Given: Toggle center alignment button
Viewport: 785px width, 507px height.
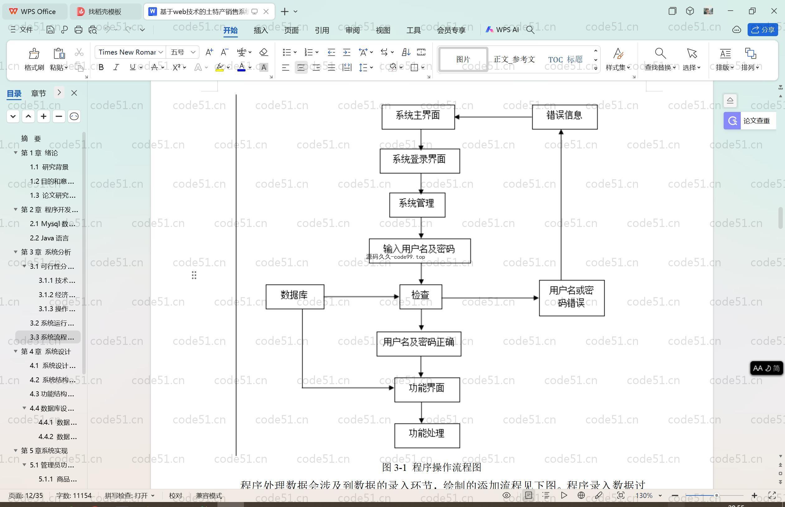Looking at the screenshot, I should (301, 67).
